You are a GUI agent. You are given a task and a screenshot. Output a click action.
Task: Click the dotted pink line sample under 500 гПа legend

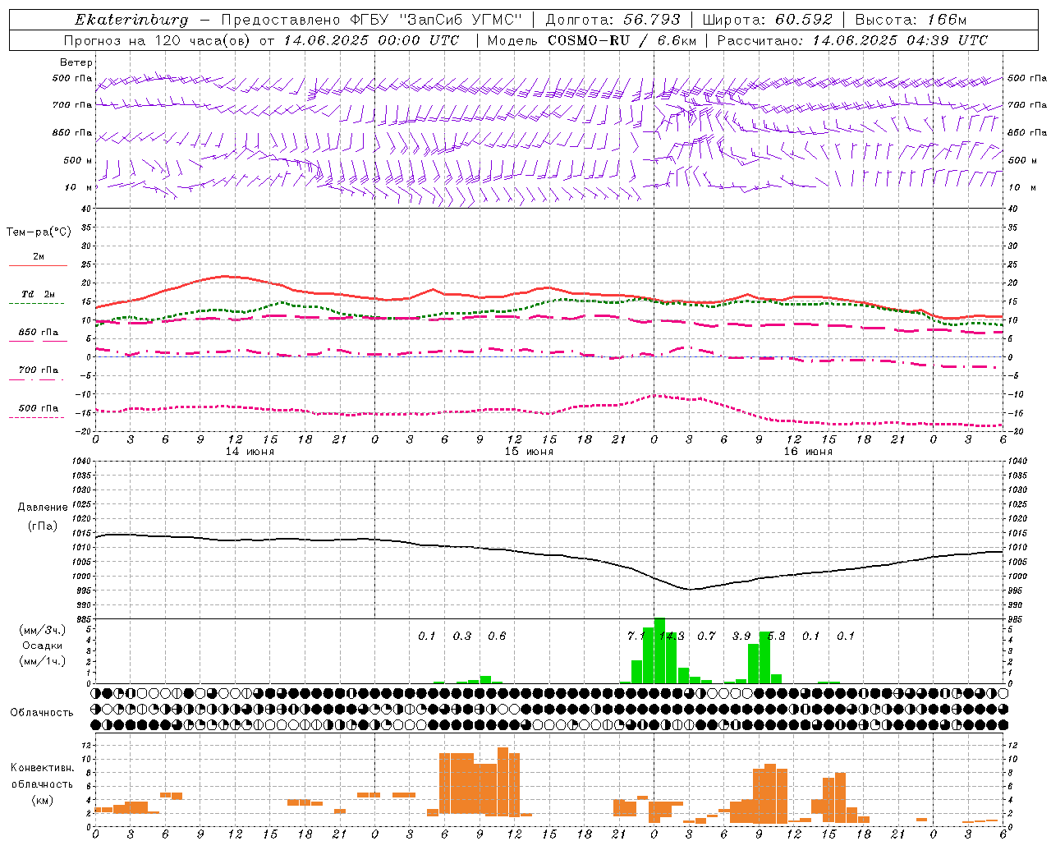[x=36, y=417]
